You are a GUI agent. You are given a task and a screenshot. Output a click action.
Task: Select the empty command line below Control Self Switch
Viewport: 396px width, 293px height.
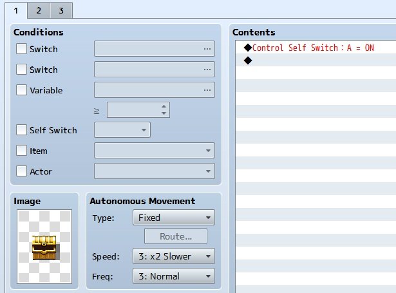(x=316, y=61)
